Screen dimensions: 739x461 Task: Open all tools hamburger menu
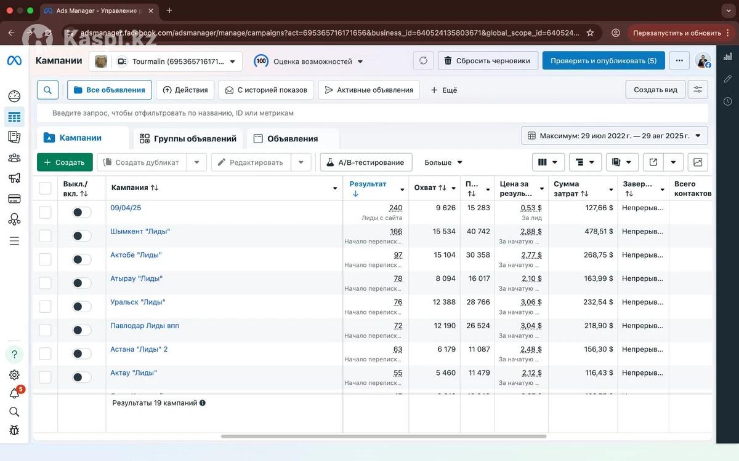(14, 240)
